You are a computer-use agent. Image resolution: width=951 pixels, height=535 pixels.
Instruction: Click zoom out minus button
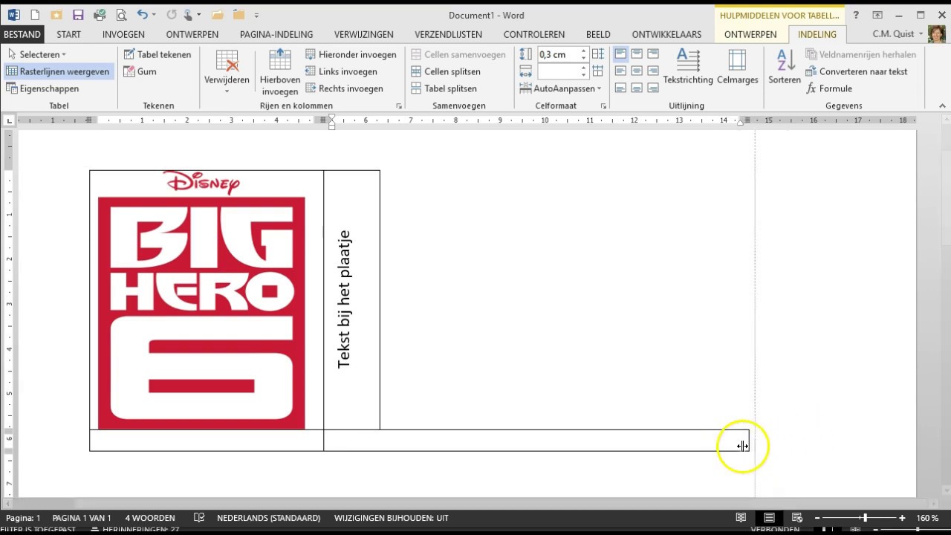[x=817, y=518]
